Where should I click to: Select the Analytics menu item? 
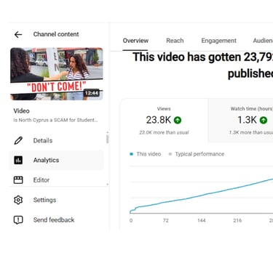(56, 160)
